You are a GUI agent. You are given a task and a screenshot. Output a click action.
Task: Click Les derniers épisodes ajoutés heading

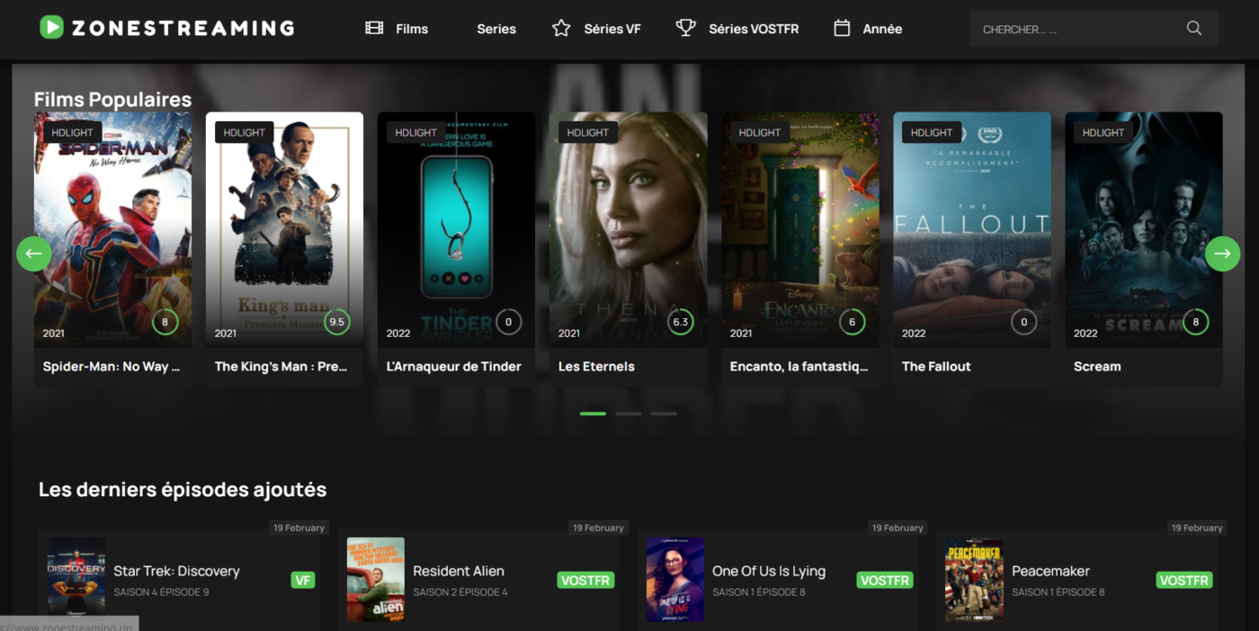point(183,490)
